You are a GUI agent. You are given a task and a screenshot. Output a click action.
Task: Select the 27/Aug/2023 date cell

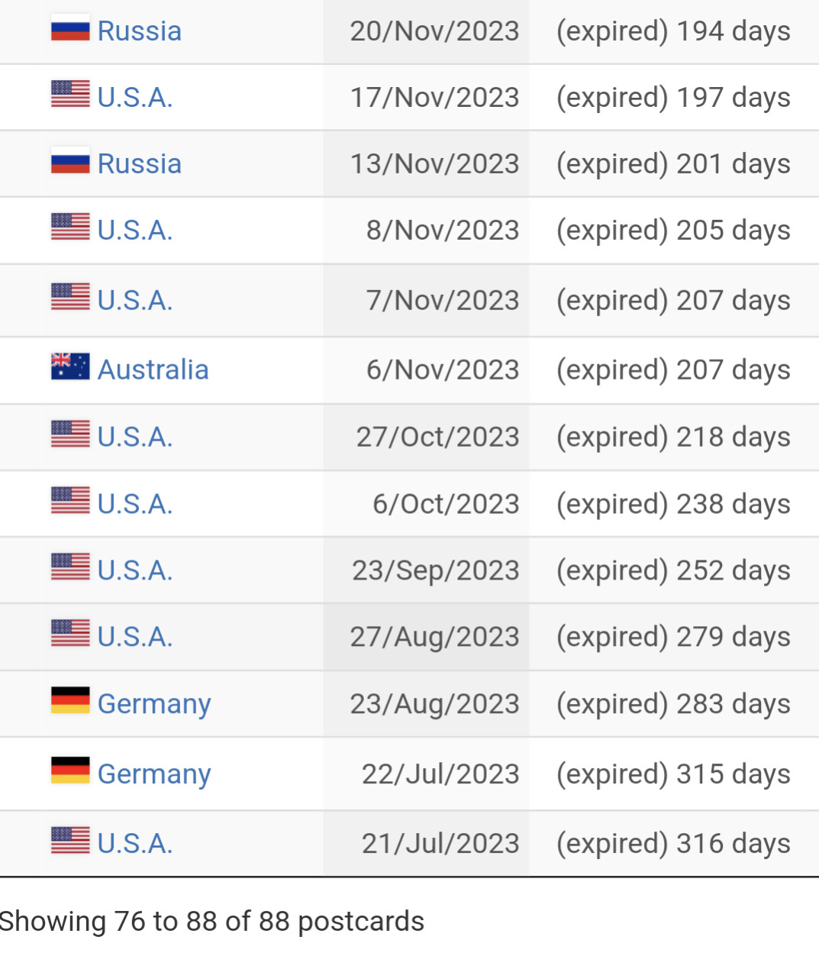point(426,637)
